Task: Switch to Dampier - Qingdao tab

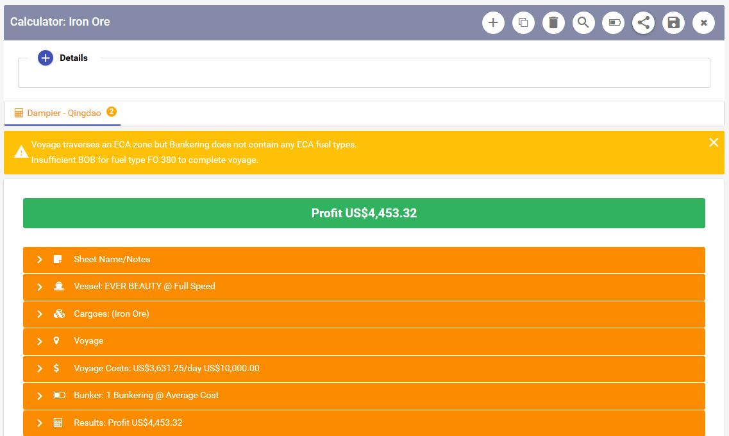Action: coord(63,113)
